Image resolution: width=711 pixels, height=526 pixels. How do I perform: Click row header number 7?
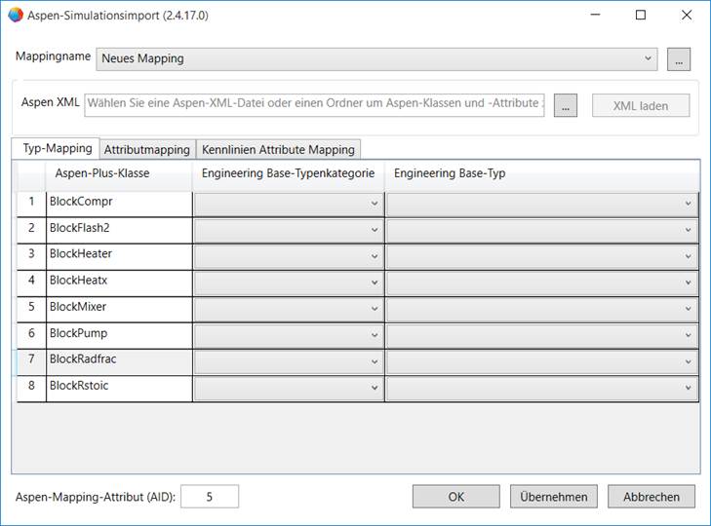(x=31, y=361)
